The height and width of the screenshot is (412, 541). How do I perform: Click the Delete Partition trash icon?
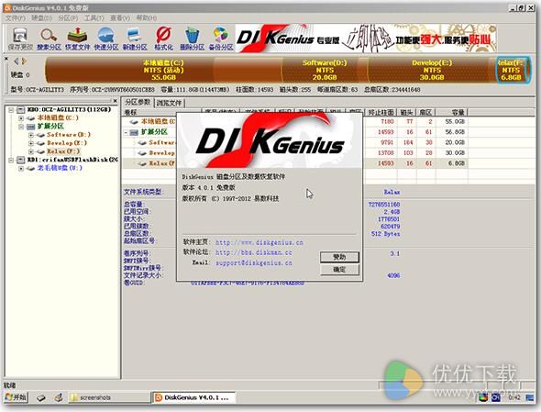click(x=192, y=39)
